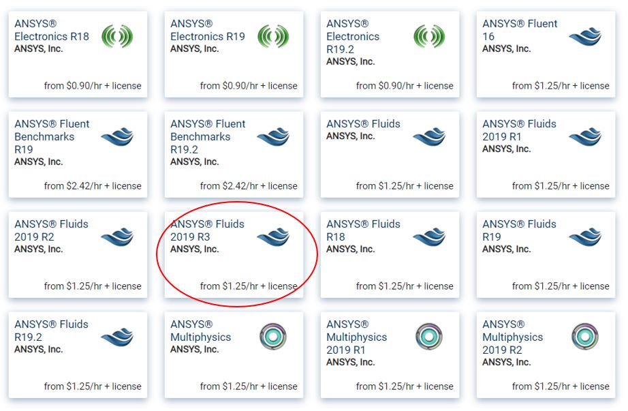The width and height of the screenshot is (628, 411).
Task: Choose the ANSYS Fluids R19.2 title
Action: (51, 331)
